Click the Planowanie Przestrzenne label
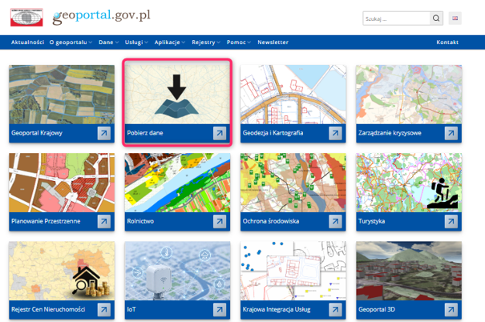This screenshot has height=322, width=485. pyautogui.click(x=46, y=221)
